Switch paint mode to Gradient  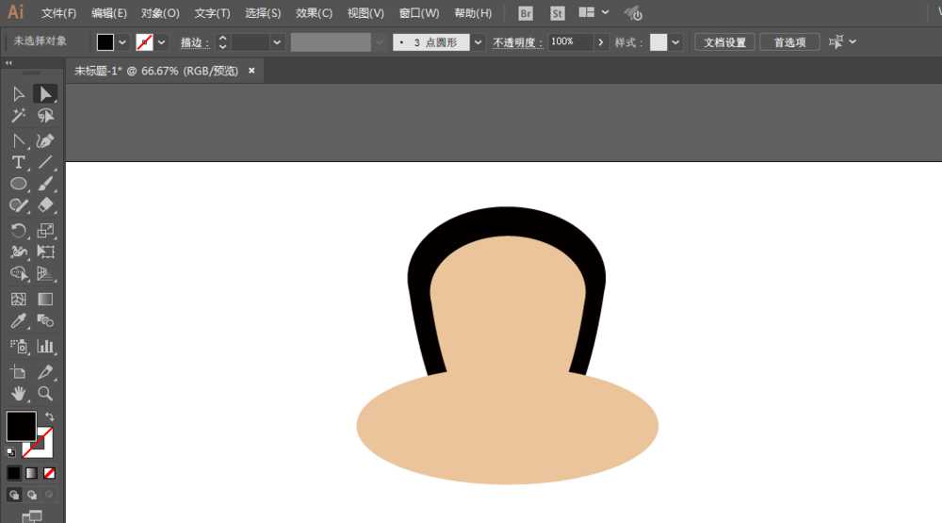tap(31, 473)
